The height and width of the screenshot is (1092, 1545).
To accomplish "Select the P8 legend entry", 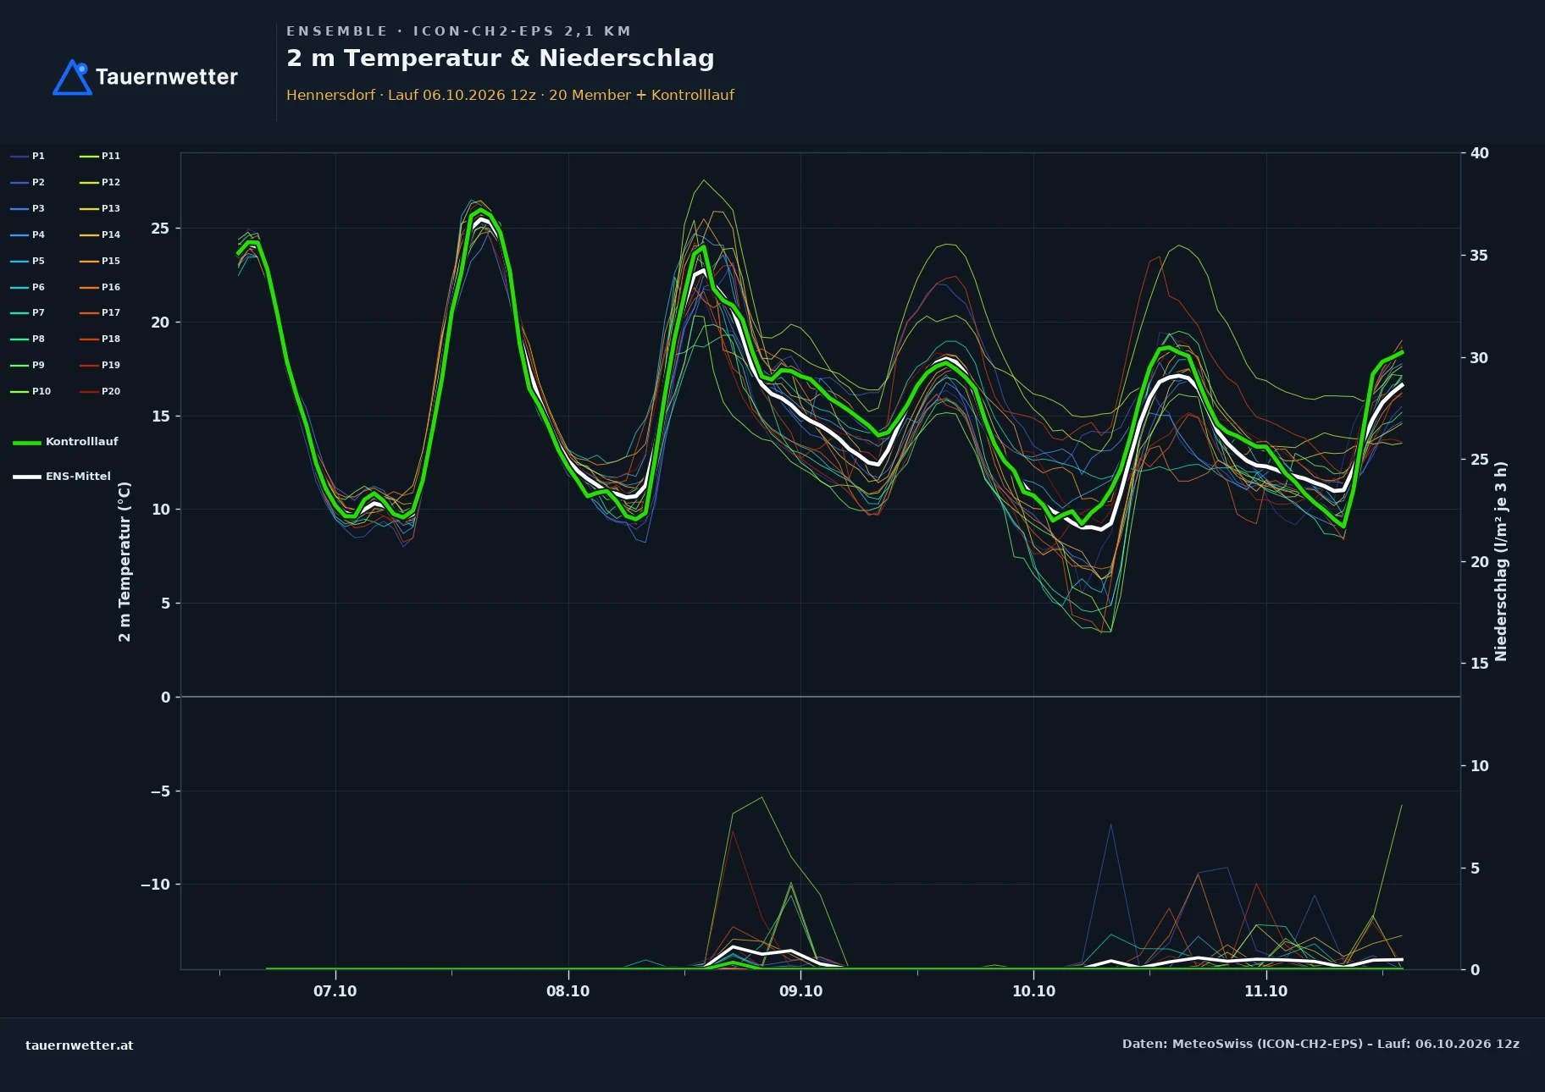I will tap(28, 339).
